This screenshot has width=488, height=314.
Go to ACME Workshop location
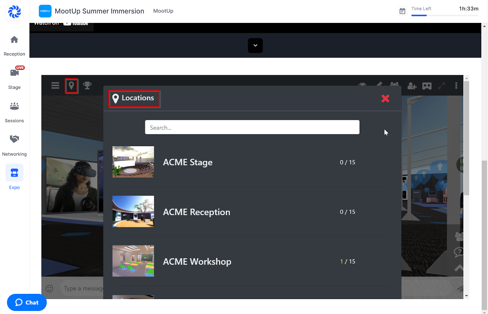tap(197, 262)
